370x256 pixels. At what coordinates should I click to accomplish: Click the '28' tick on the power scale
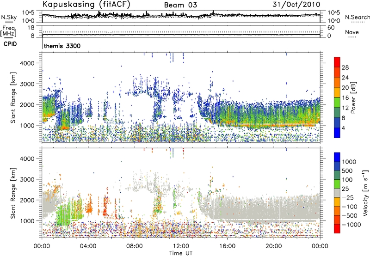tap(345, 67)
